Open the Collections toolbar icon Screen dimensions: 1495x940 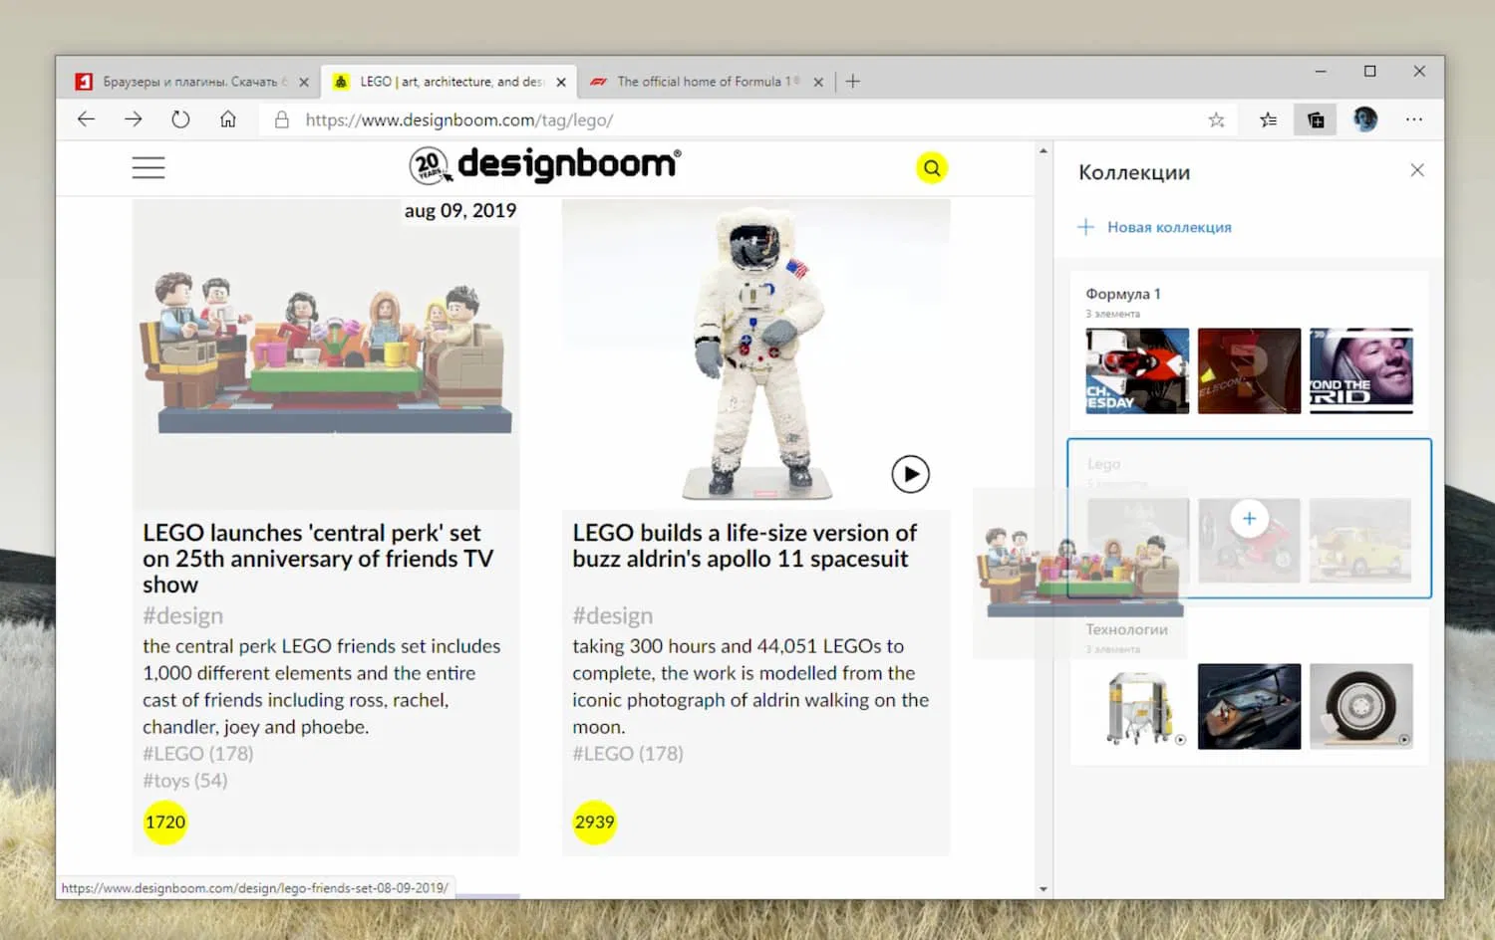pyautogui.click(x=1315, y=119)
